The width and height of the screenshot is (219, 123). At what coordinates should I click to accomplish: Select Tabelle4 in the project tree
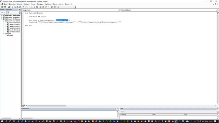[14, 30]
